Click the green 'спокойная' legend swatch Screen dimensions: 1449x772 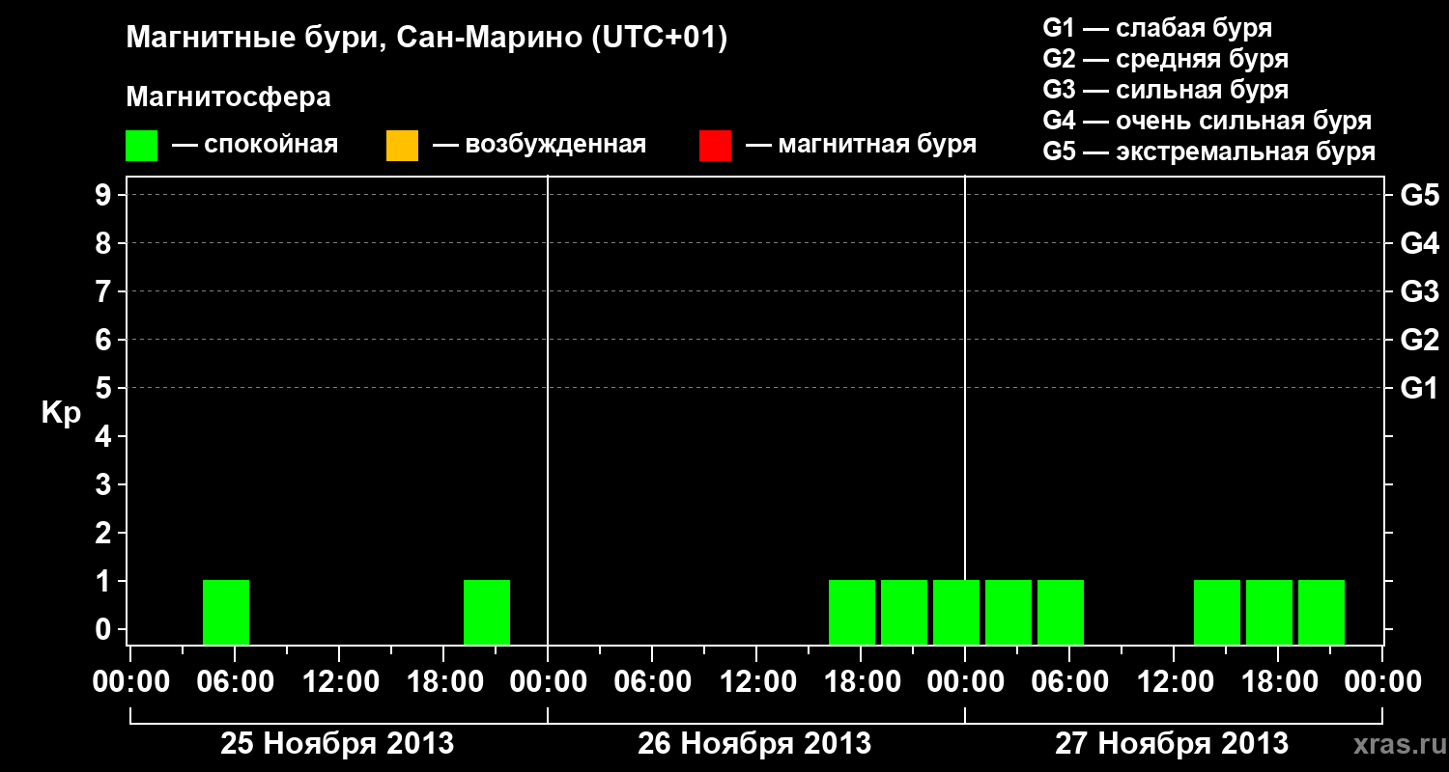coord(141,146)
